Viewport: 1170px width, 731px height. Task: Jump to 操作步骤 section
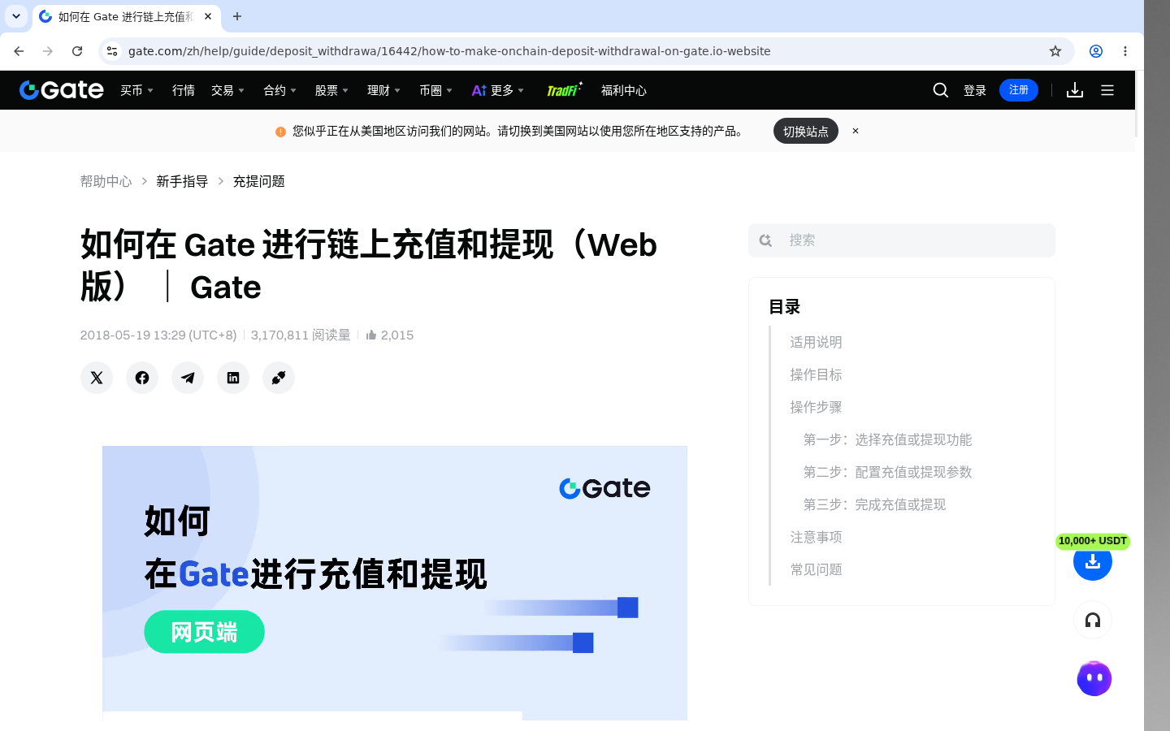click(x=816, y=407)
